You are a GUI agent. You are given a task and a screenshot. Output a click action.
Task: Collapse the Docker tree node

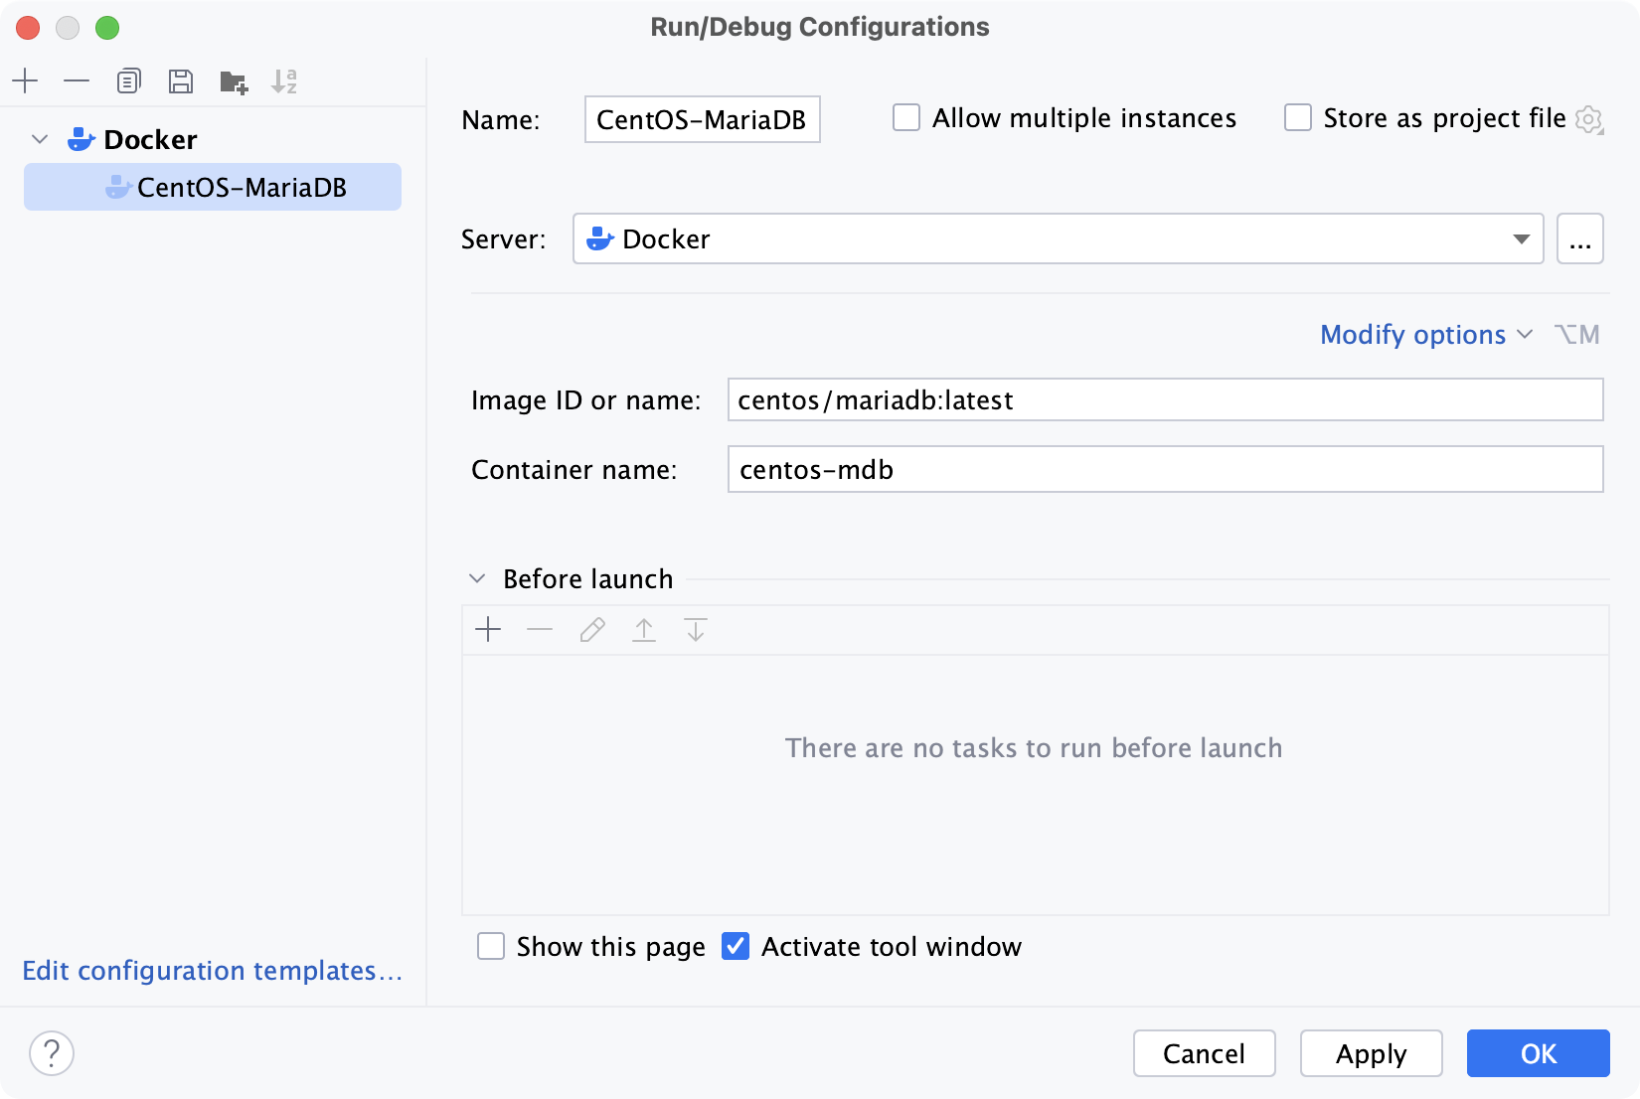tap(40, 139)
